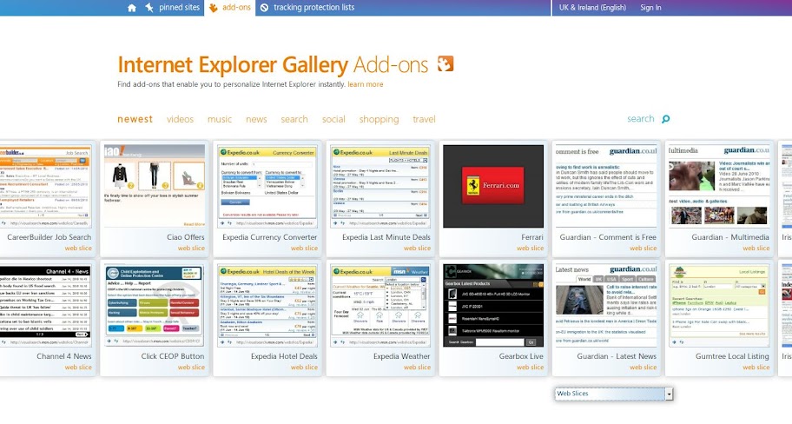
Task: Click Expedia Currency Converter title
Action: [x=270, y=237]
